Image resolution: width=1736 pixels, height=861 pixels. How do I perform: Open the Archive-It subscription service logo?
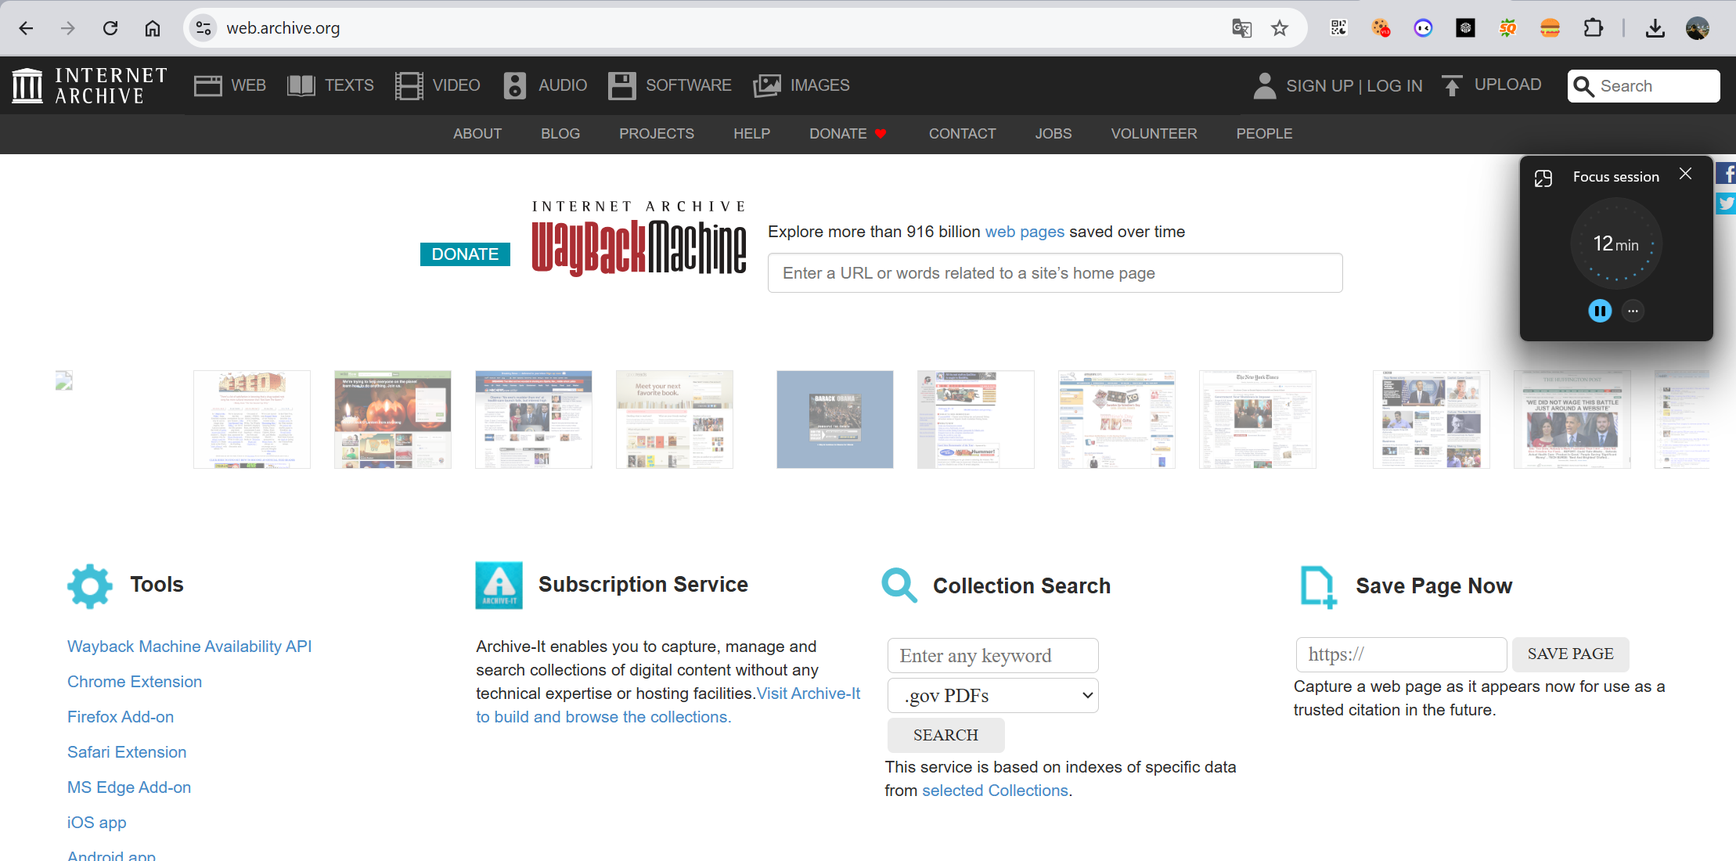(x=499, y=585)
